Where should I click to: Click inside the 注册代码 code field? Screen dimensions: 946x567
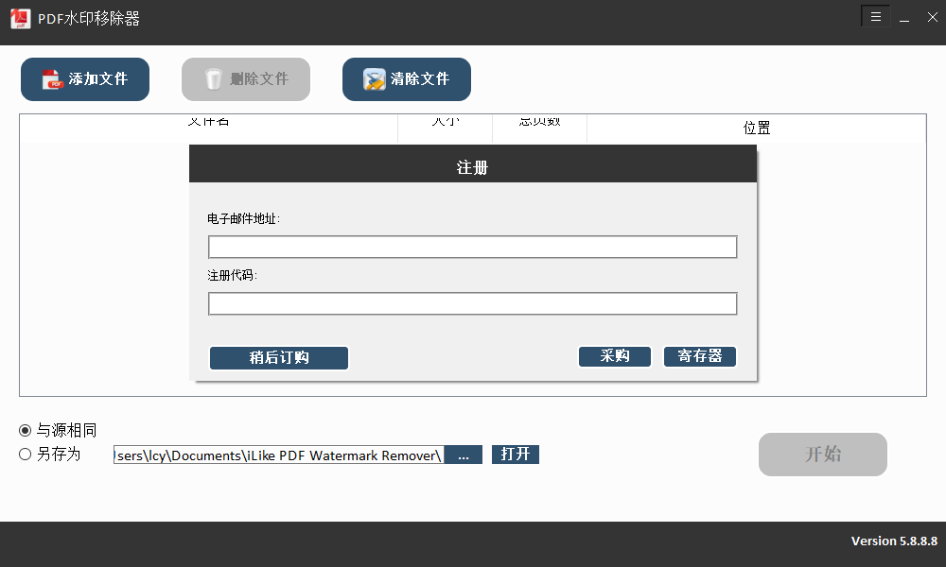(472, 302)
